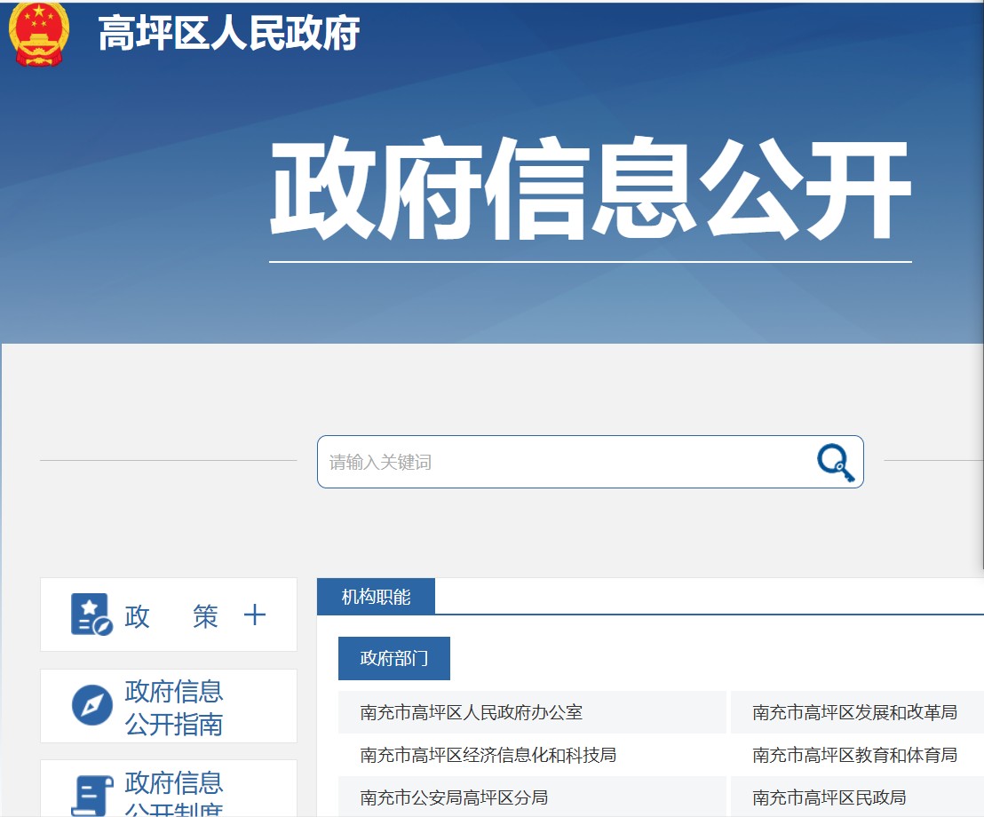Click the compass icon beside 政府信息公开指南

click(x=90, y=706)
